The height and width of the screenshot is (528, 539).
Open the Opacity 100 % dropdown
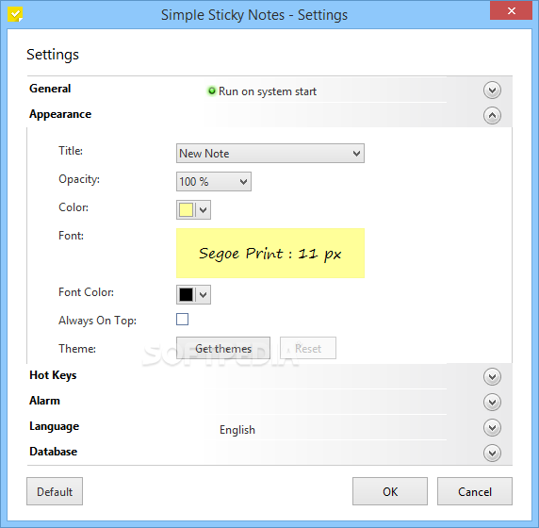[214, 182]
